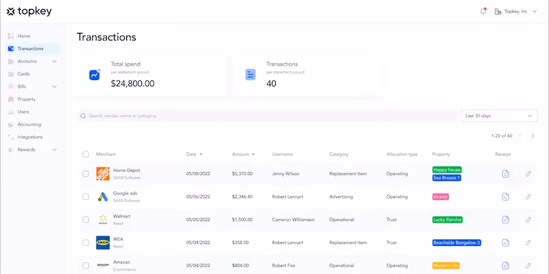The height and width of the screenshot is (274, 549).
Task: Click the Lucky Rancho property tag
Action: [447, 220]
